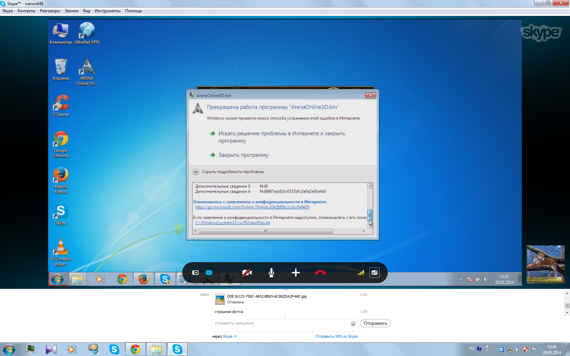Image resolution: width=570 pixels, height=356 pixels.
Task: Turn on the video camera in call
Action: click(247, 273)
